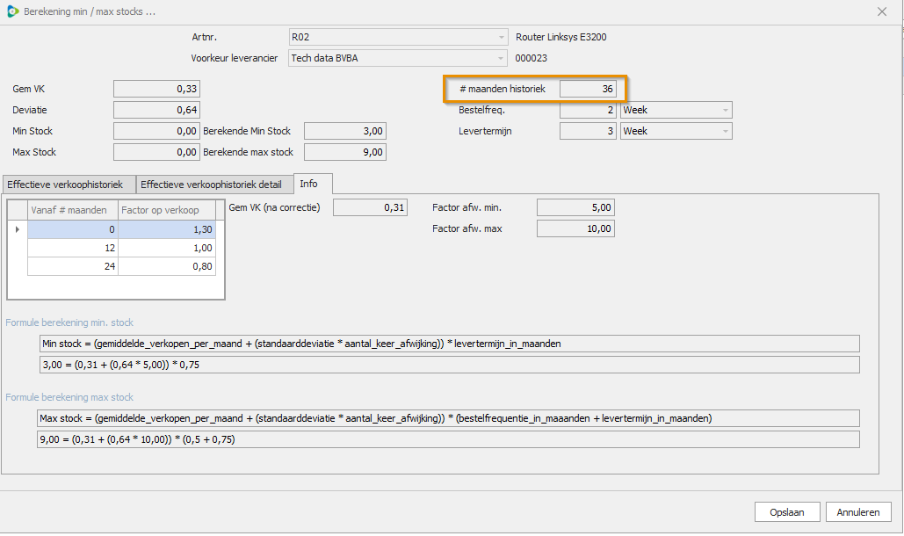904x536 pixels.
Task: Click the Max stock formula text box
Action: click(x=449, y=418)
